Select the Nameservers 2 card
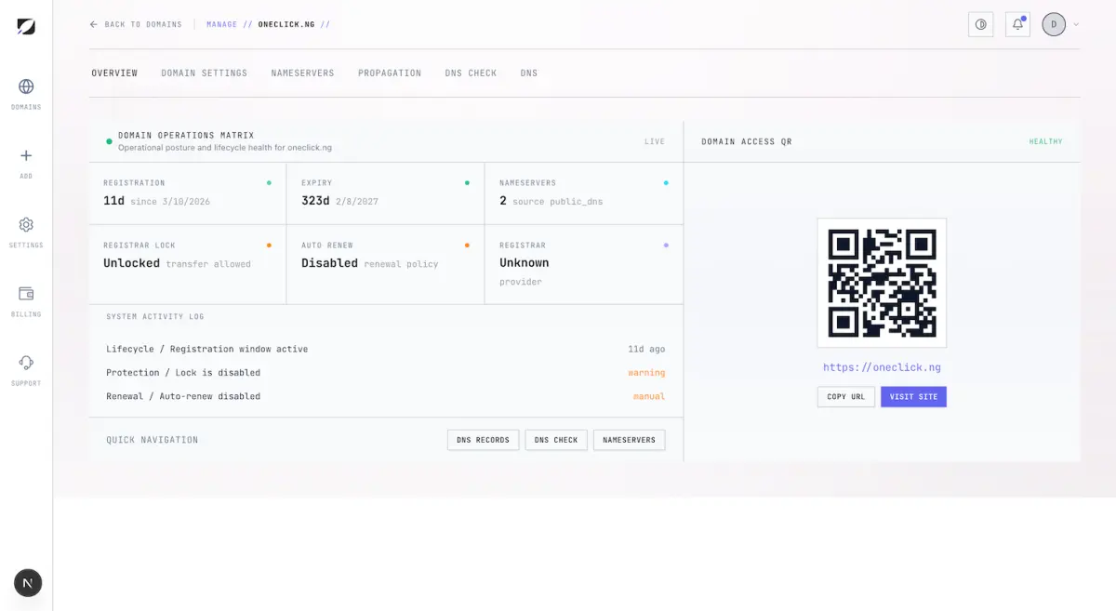This screenshot has height=611, width=1116. pos(584,193)
